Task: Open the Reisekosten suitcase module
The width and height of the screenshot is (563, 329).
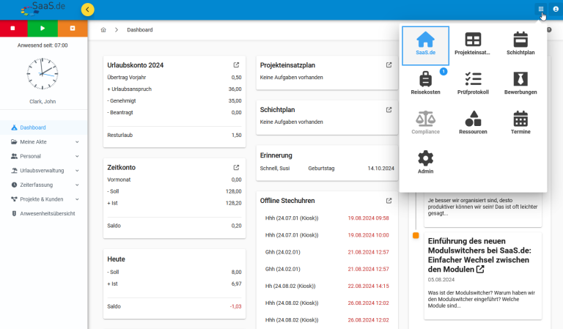Action: click(425, 84)
